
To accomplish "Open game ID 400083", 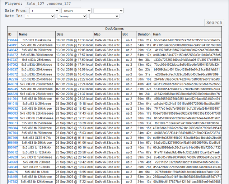I will 13,113.
